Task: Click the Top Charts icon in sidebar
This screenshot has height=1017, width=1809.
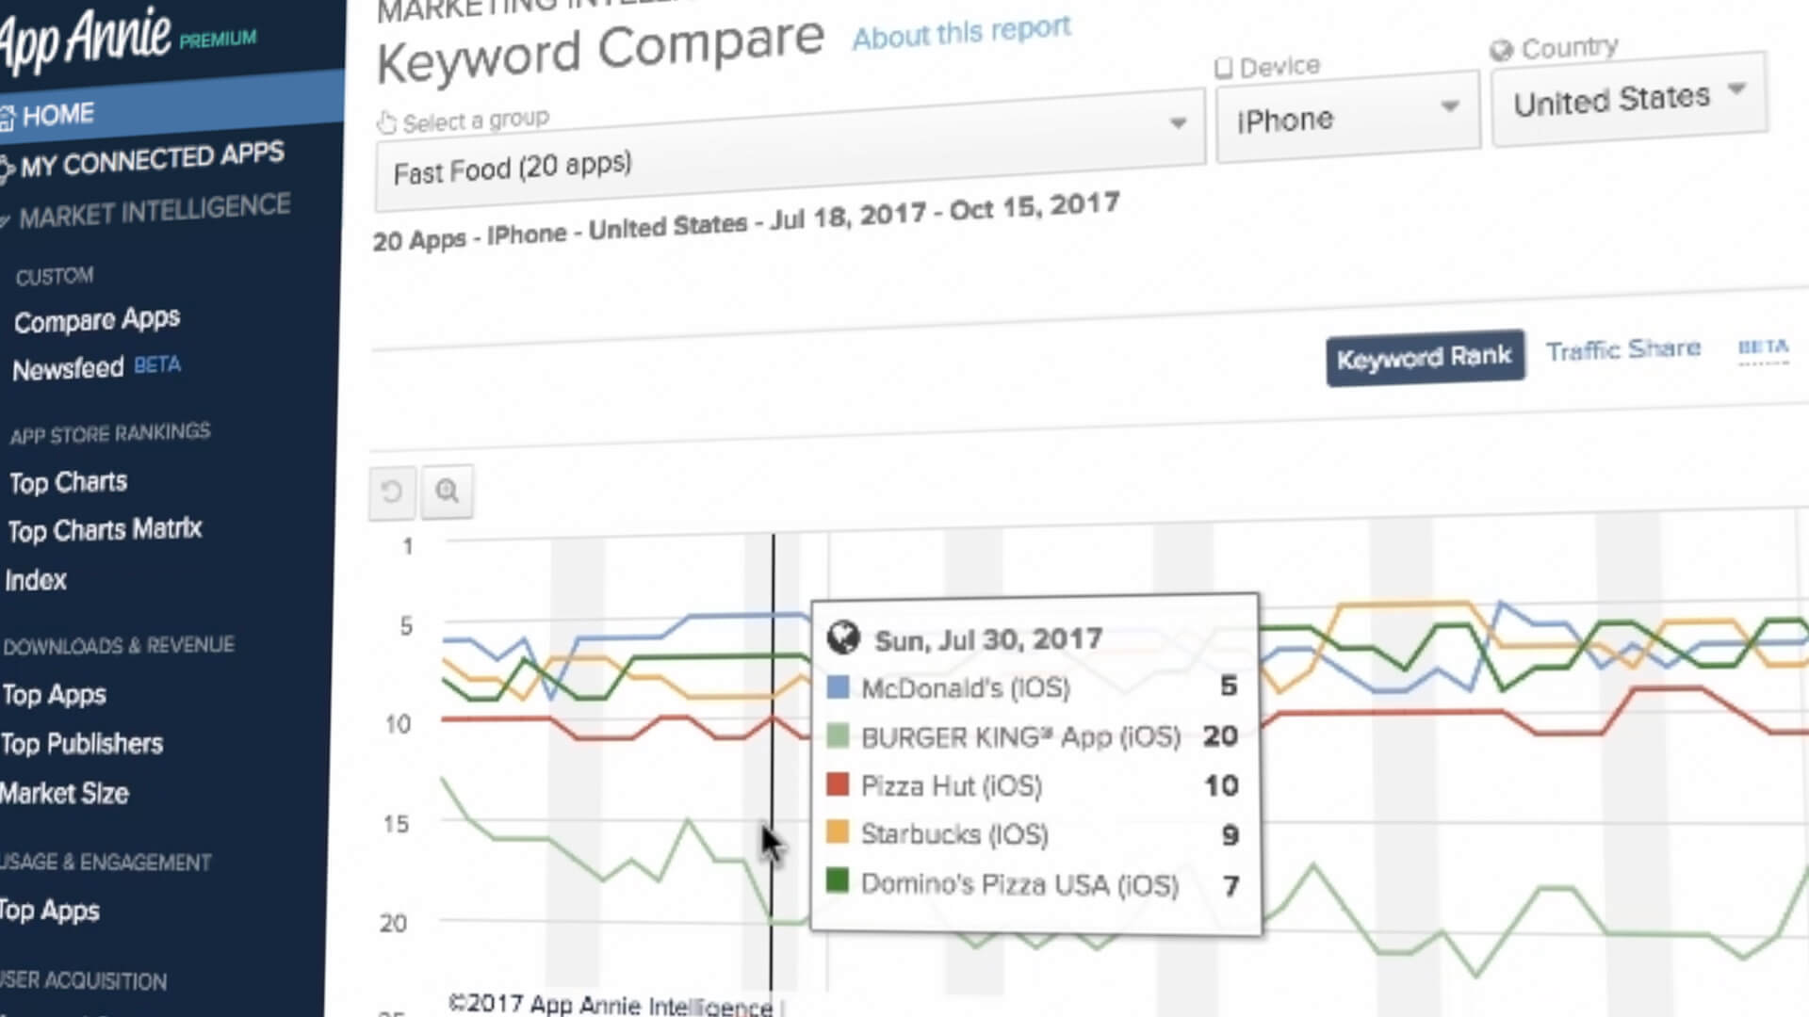Action: [x=67, y=482]
